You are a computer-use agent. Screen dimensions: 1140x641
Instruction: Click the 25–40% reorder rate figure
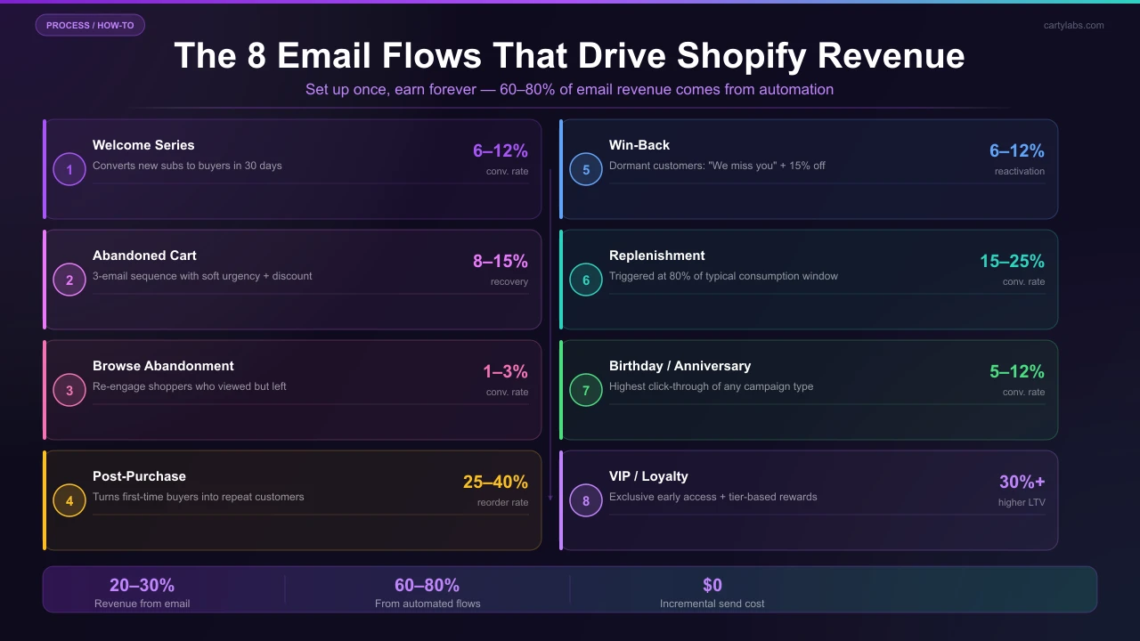[496, 482]
